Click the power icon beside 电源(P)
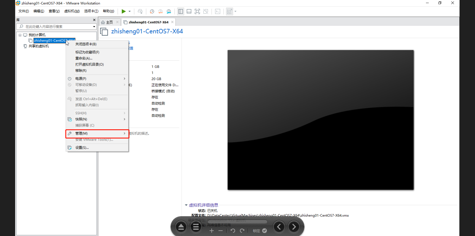 69,79
